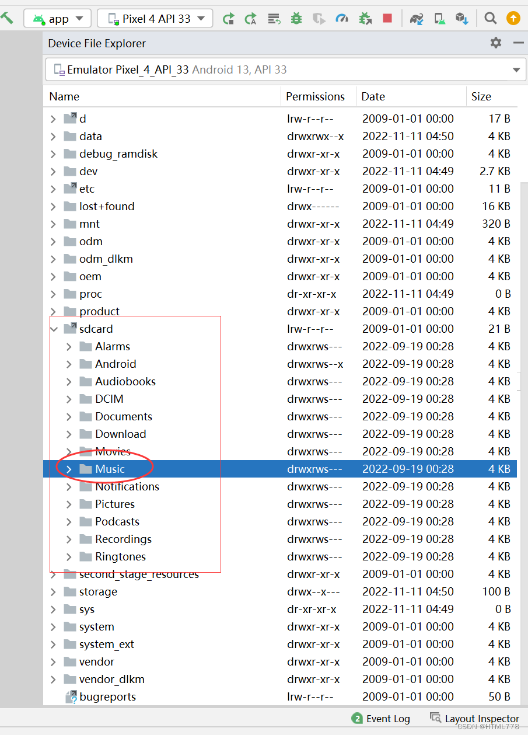Run app with coverage icon
The width and height of the screenshot is (528, 735).
[x=319, y=19]
